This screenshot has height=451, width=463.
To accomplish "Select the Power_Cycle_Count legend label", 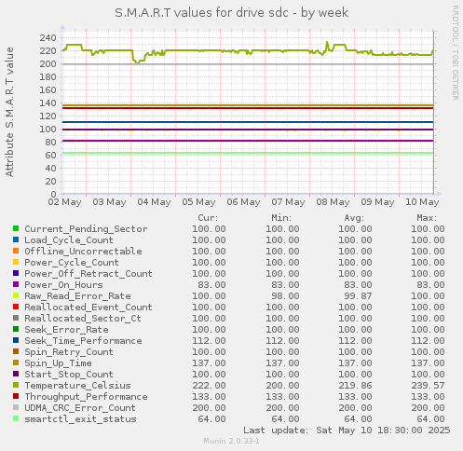I will coord(72,263).
